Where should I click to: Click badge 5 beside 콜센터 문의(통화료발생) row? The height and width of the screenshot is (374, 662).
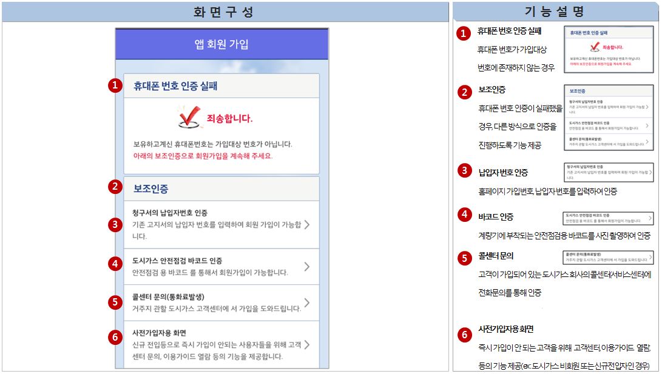point(115,301)
